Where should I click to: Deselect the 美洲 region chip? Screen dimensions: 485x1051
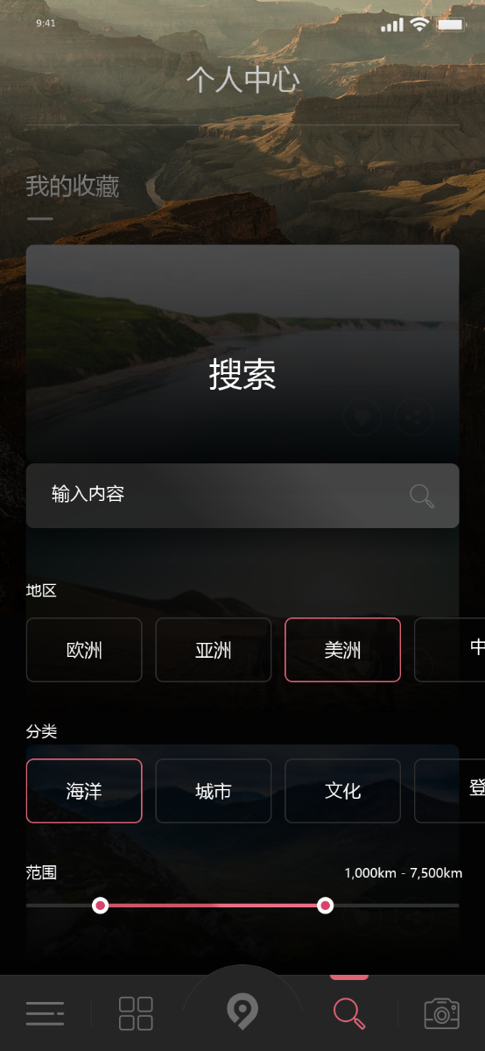[343, 650]
